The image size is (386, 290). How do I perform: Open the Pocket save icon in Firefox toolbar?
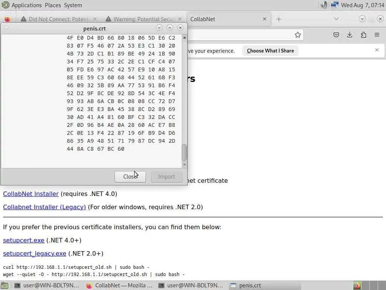pos(336,35)
